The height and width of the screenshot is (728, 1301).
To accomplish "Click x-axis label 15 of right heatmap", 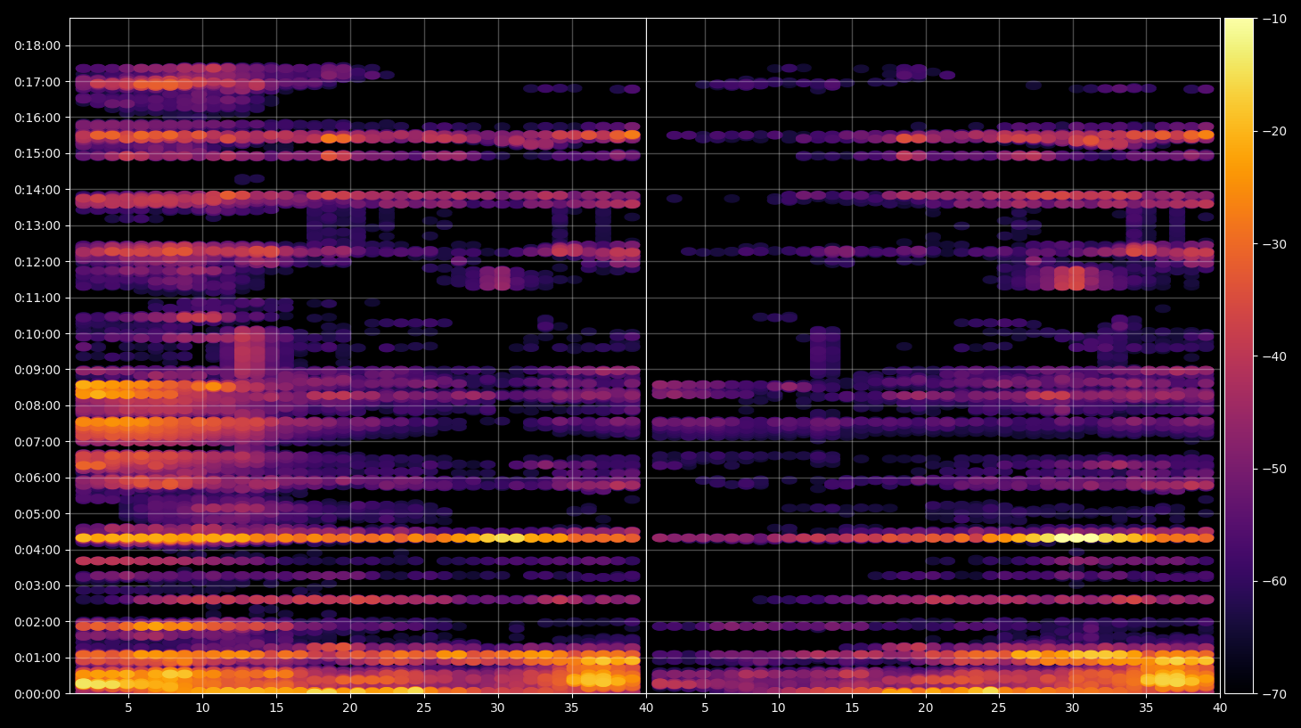I will pyautogui.click(x=852, y=708).
